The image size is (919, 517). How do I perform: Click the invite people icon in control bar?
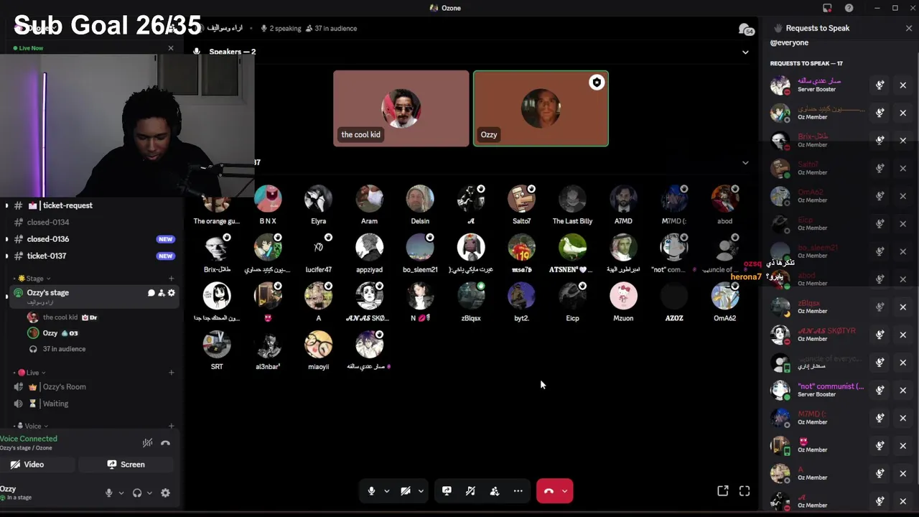click(x=494, y=491)
